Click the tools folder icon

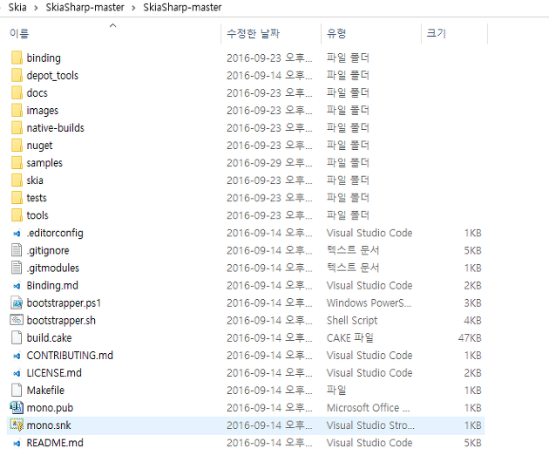click(17, 215)
